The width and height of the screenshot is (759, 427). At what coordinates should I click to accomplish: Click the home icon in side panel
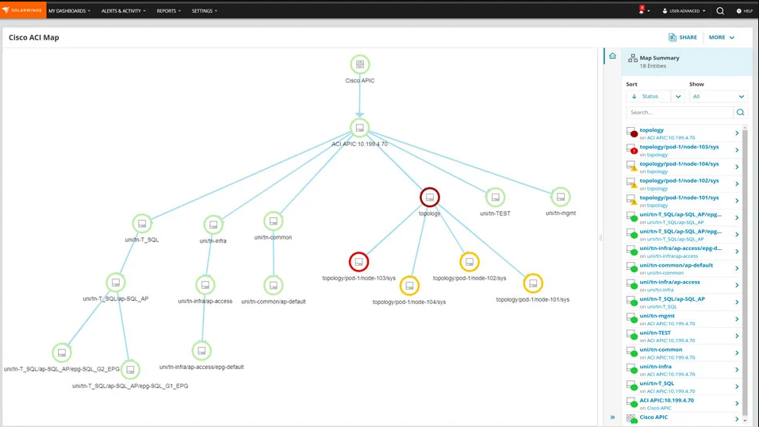[612, 56]
